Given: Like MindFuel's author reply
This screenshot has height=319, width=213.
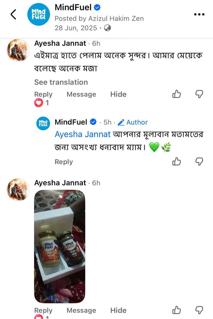Looking at the screenshot, I should tap(176, 162).
